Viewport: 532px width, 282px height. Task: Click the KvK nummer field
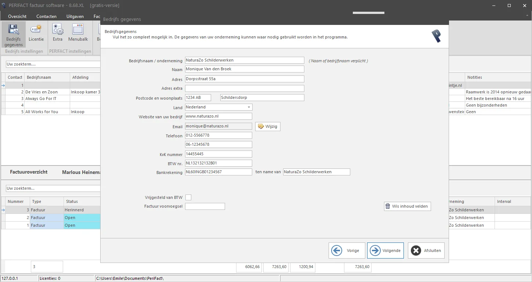(219, 154)
